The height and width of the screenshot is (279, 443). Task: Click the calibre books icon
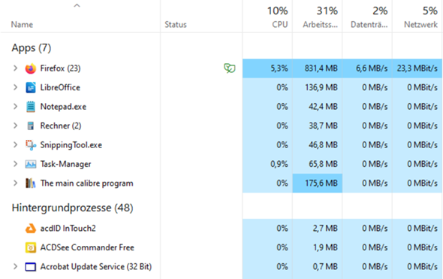[x=31, y=183]
